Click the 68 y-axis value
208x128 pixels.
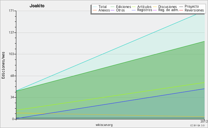click(x=12, y=76)
